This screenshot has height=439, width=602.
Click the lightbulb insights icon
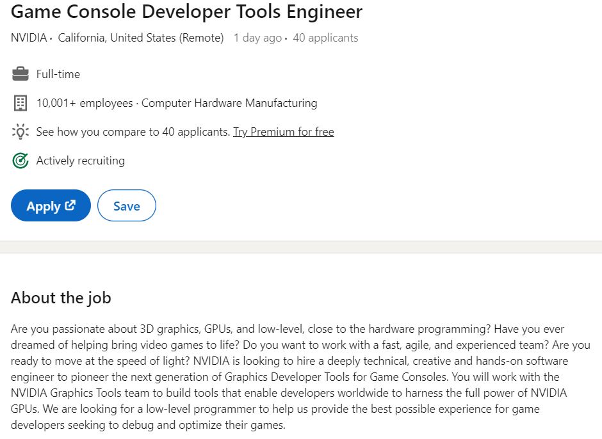pyautogui.click(x=20, y=132)
